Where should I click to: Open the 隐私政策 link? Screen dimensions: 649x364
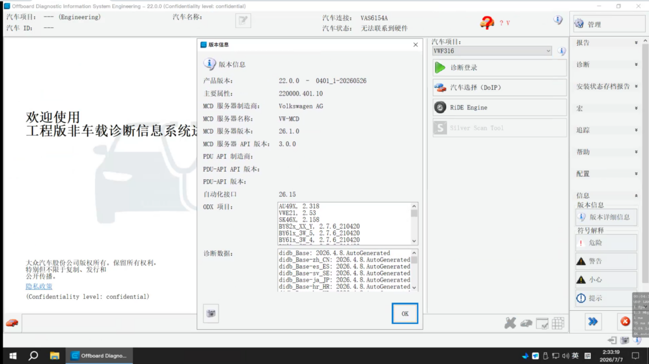tap(39, 286)
